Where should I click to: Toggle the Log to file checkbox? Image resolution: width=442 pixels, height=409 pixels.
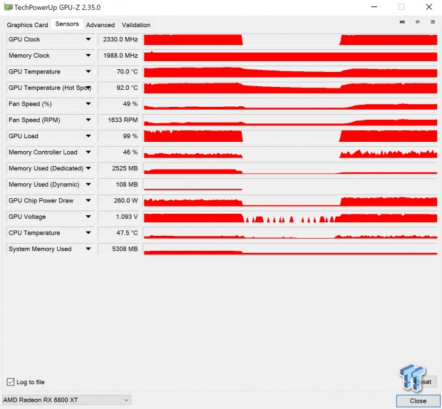(11, 382)
